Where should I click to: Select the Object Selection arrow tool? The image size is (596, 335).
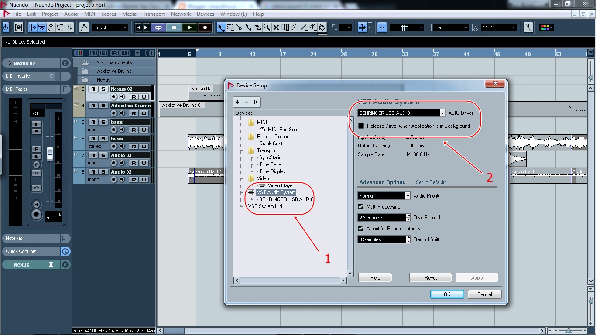point(221,27)
